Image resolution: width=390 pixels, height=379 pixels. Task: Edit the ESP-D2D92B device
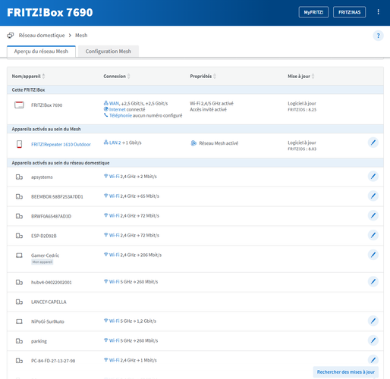point(373,235)
